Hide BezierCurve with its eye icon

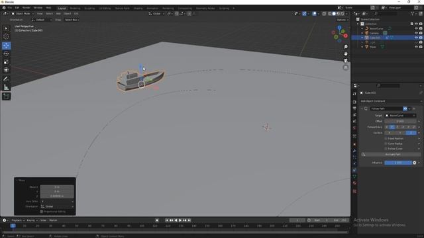click(x=417, y=28)
